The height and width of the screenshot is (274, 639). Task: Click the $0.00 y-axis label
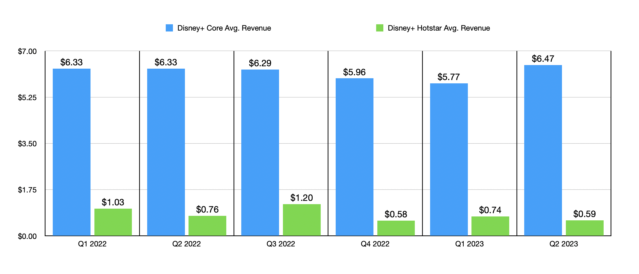coord(27,237)
